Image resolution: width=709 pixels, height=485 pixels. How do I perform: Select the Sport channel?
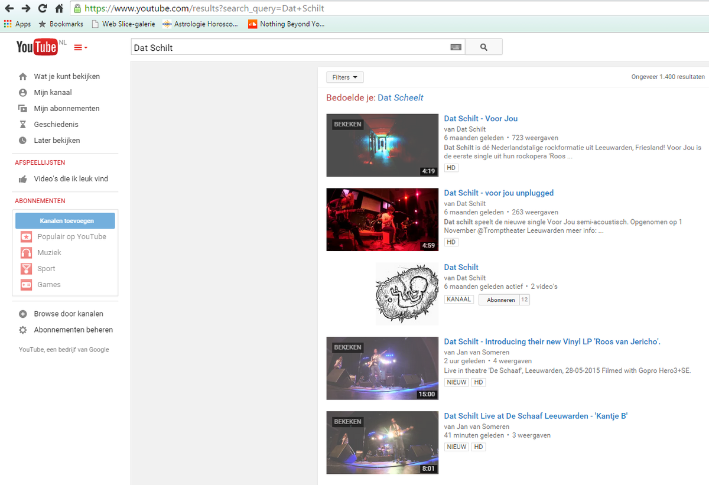coord(46,269)
